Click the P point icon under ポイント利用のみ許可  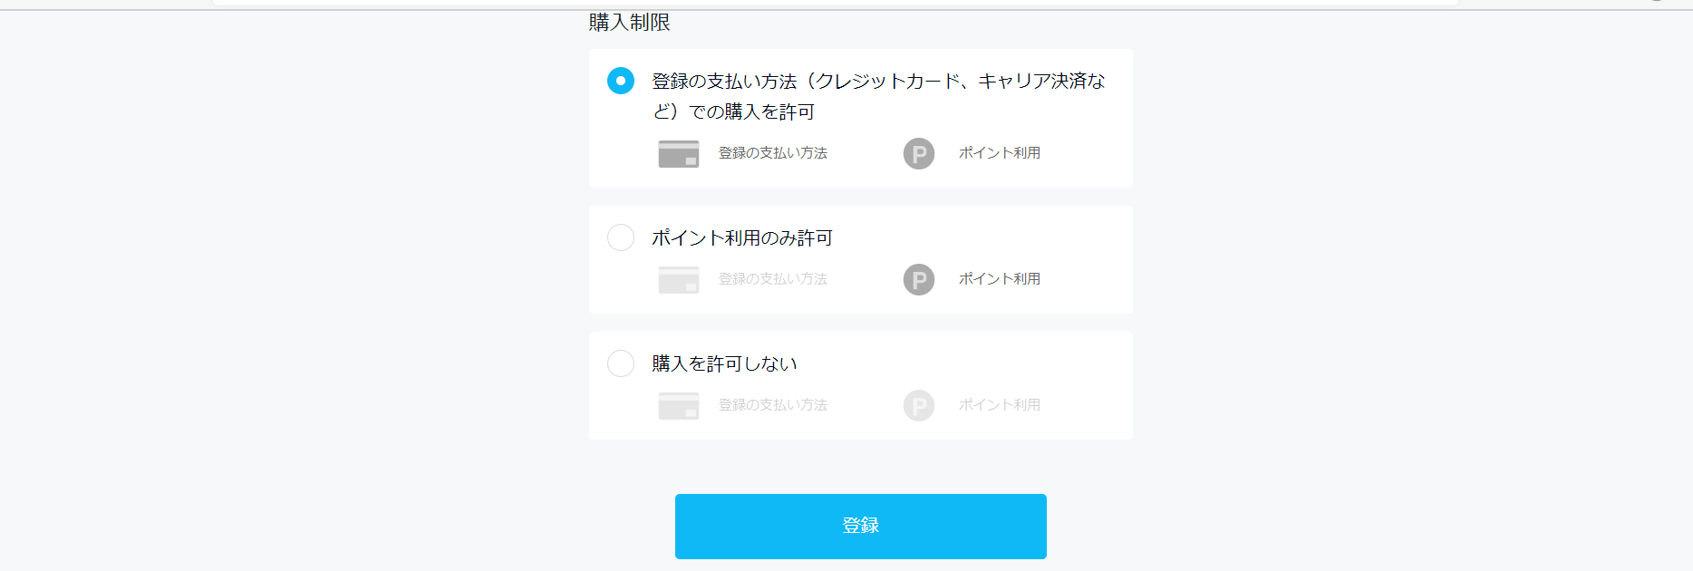click(x=919, y=280)
